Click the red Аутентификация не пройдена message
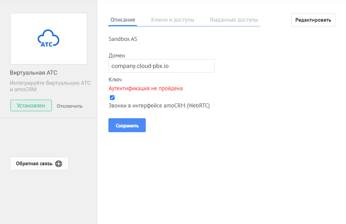The width and height of the screenshot is (346, 224). click(146, 89)
